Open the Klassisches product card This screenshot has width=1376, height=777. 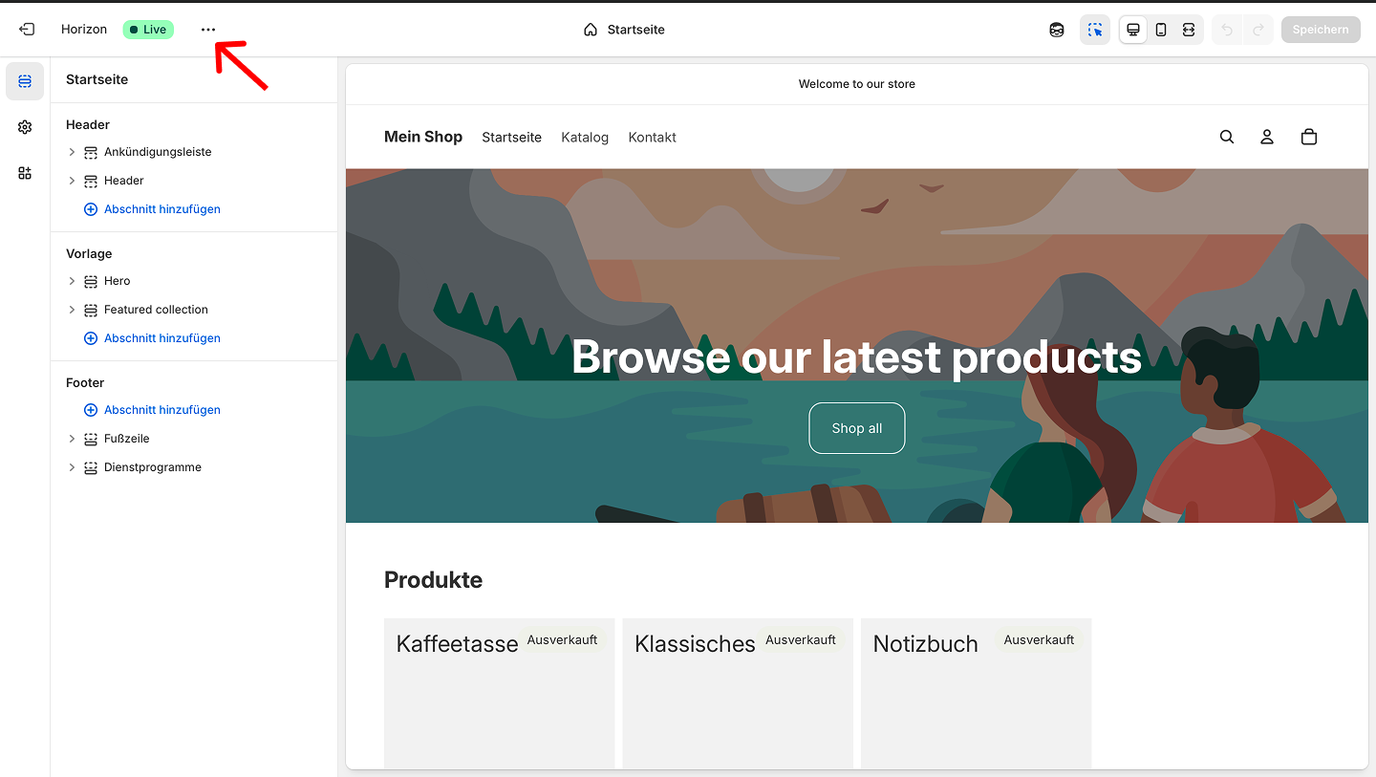coord(738,694)
